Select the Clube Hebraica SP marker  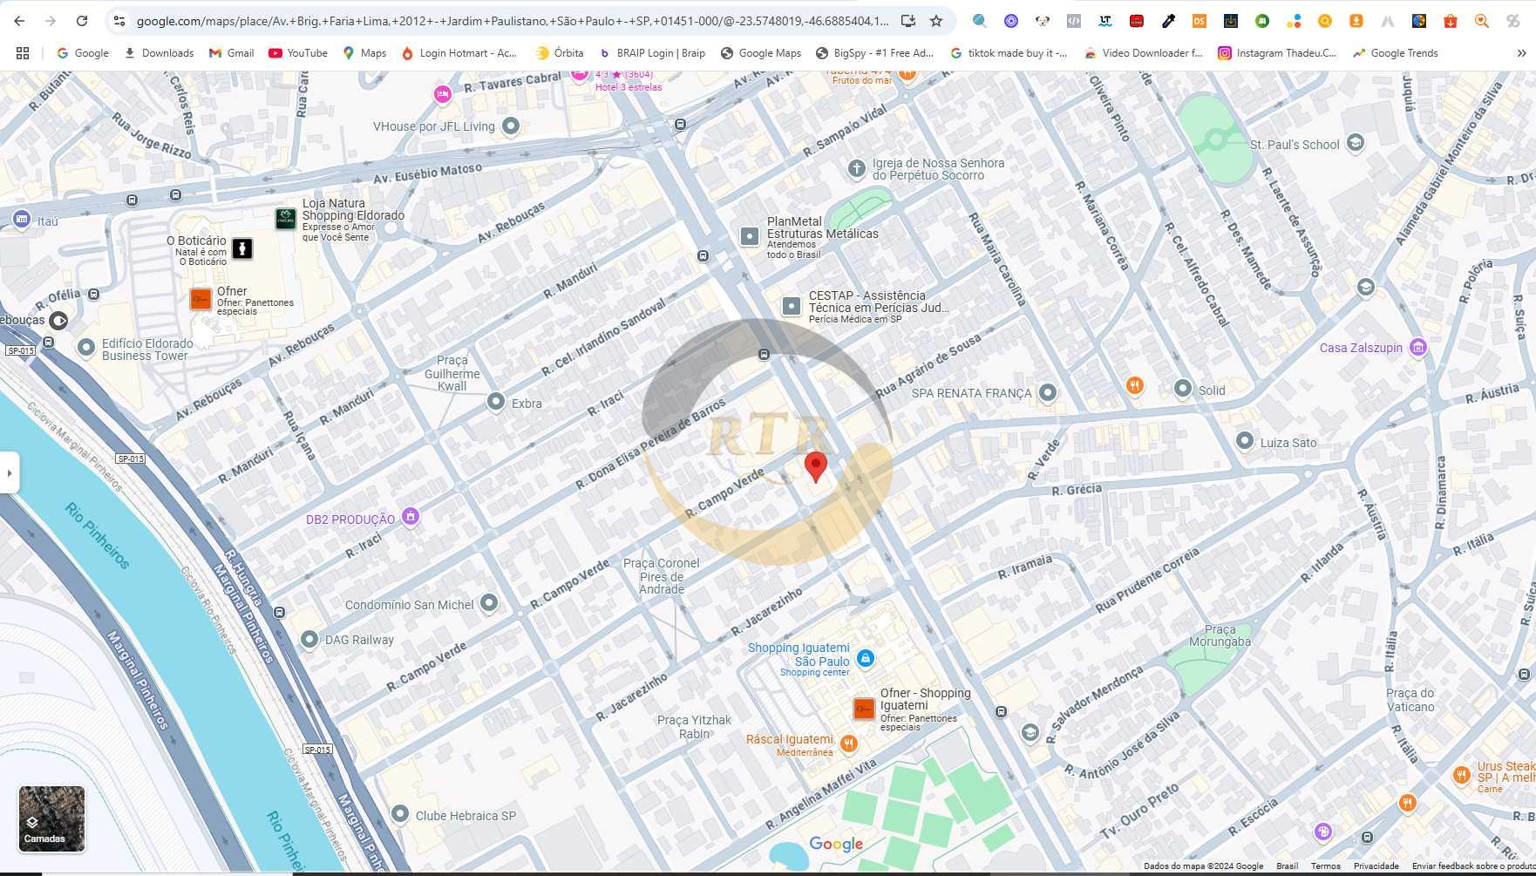click(x=400, y=814)
